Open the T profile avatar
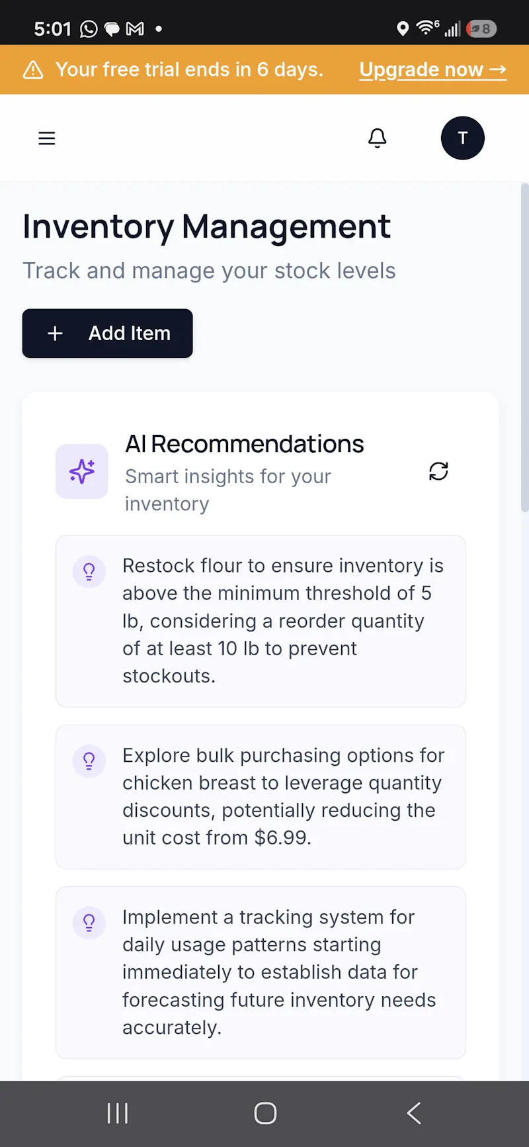Image resolution: width=529 pixels, height=1147 pixels. pos(463,138)
